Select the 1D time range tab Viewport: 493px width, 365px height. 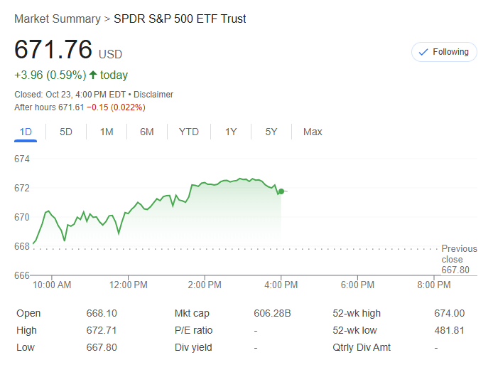26,132
